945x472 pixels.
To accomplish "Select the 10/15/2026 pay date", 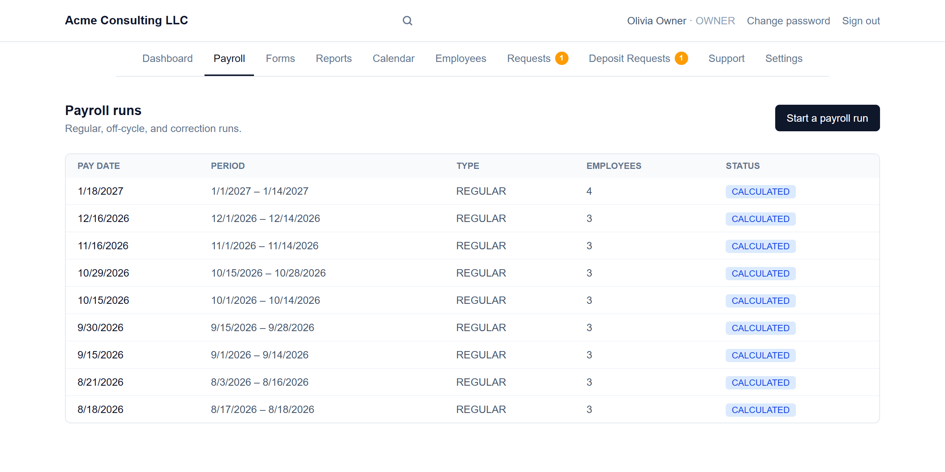I will (x=103, y=300).
